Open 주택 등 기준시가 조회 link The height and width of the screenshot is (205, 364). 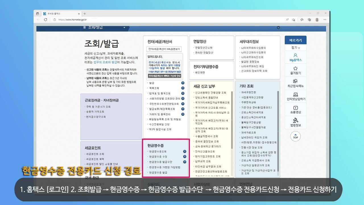98,107
